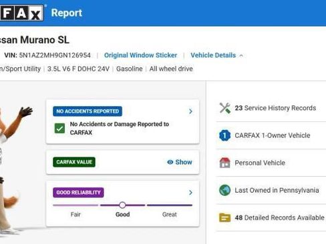The image size is (326, 244).
Task: Click the VIN number 5N1AZ2MH9GN126954
Action: pos(55,55)
